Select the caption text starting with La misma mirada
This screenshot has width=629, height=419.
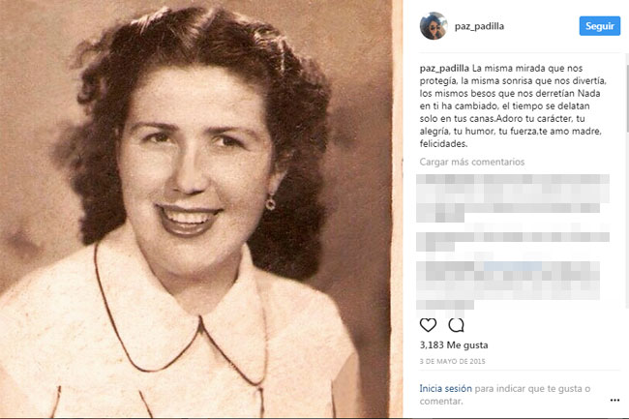(x=511, y=105)
